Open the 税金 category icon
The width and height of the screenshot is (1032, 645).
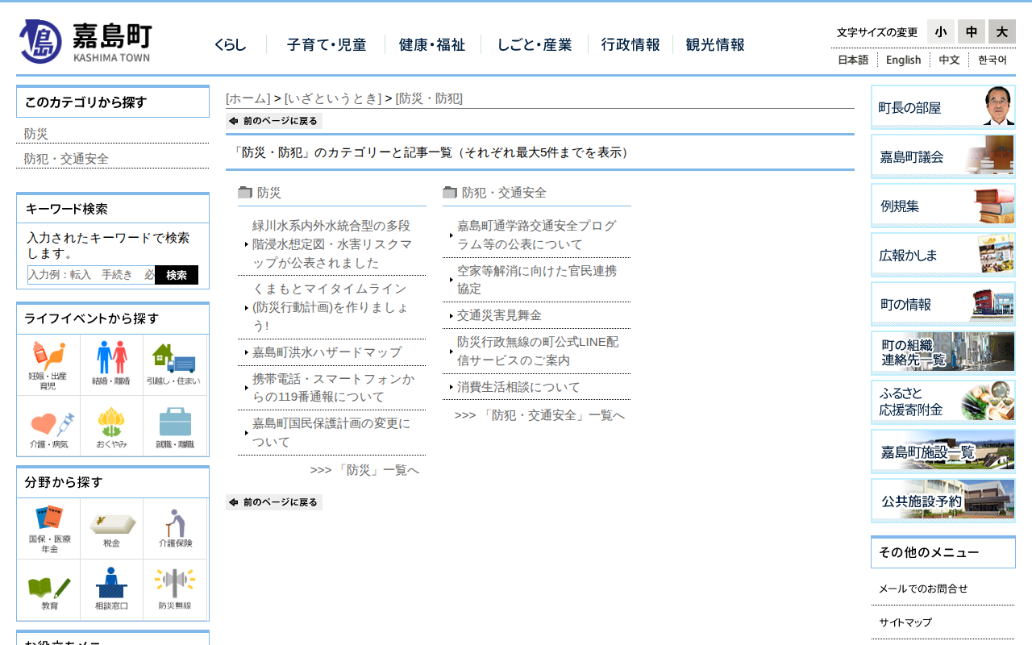(111, 529)
